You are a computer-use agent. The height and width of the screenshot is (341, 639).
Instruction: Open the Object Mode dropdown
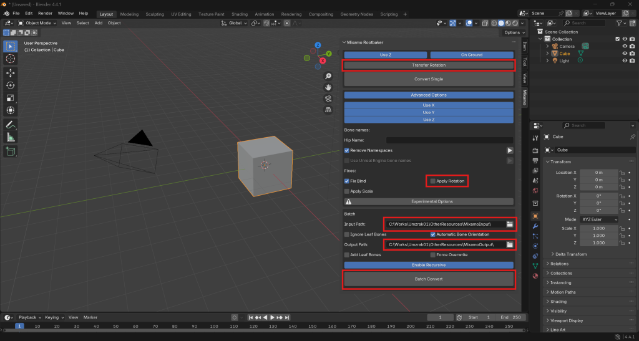pos(37,23)
